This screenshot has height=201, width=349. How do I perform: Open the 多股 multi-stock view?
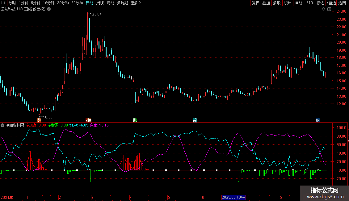tap(277, 3)
